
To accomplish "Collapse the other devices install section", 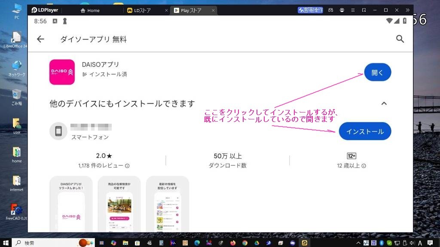I will (x=384, y=104).
